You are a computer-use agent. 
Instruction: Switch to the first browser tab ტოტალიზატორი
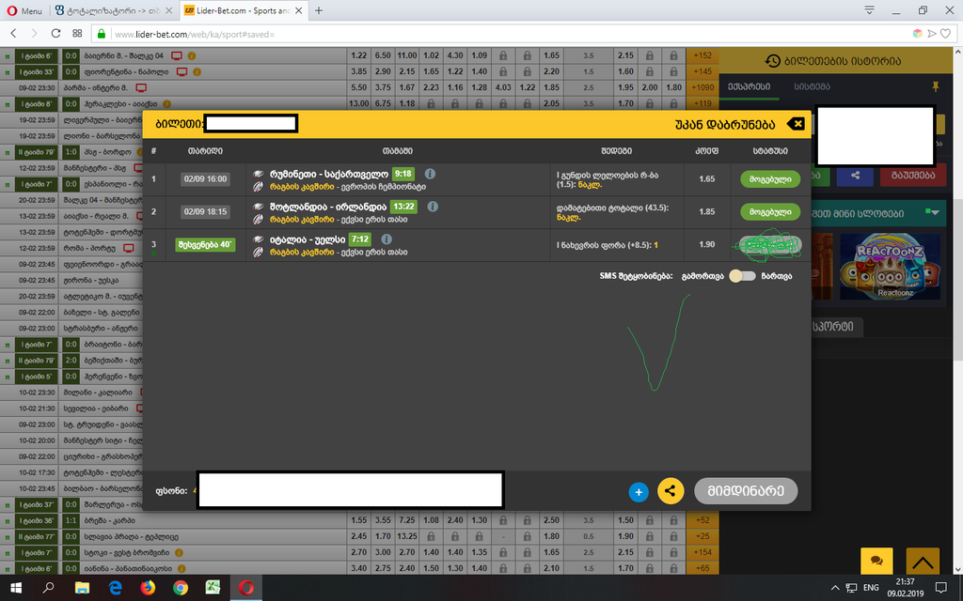114,10
